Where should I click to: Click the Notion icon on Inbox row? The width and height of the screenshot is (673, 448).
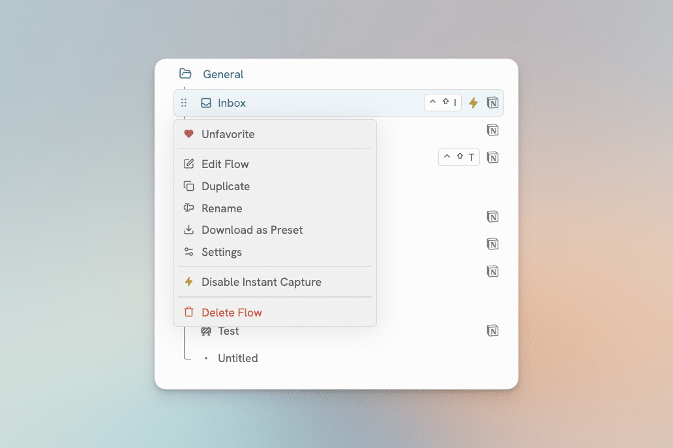pyautogui.click(x=493, y=103)
